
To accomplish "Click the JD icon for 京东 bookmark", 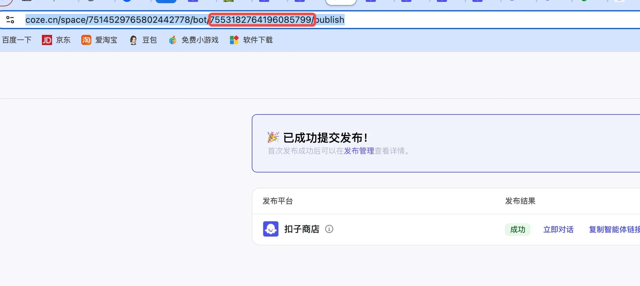I will 47,40.
